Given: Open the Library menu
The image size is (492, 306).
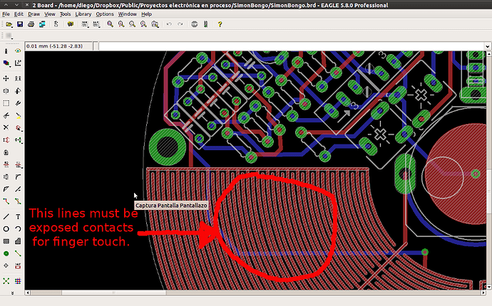Looking at the screenshot, I should click(x=83, y=14).
